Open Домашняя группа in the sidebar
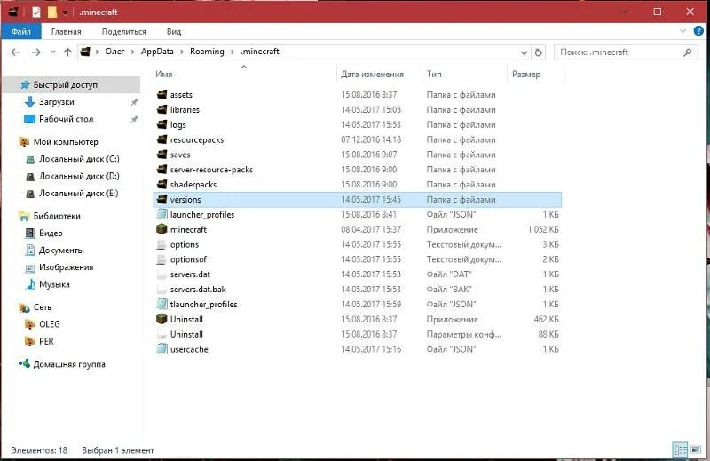Image resolution: width=710 pixels, height=461 pixels. point(69,364)
